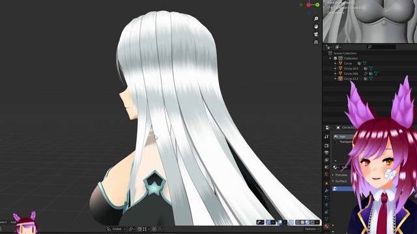Open the outliner display mode dropdown
The image size is (417, 234).
click(x=329, y=47)
